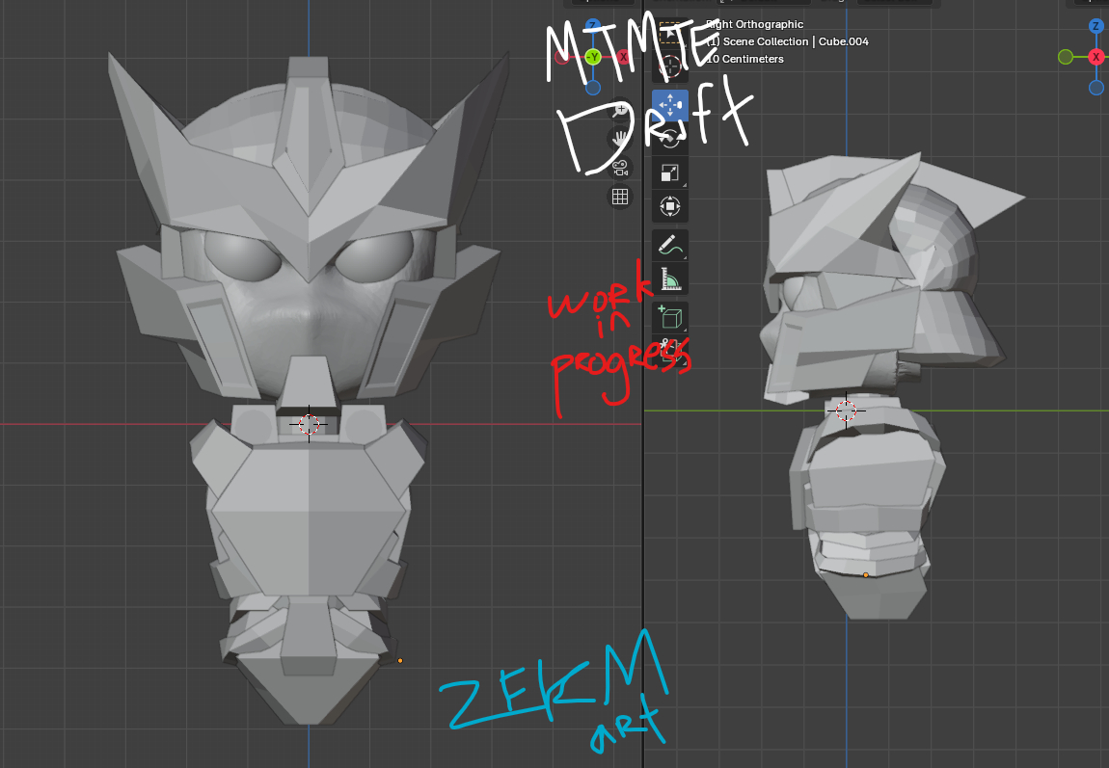Toggle perspective/orthographic with grid icon

(619, 197)
